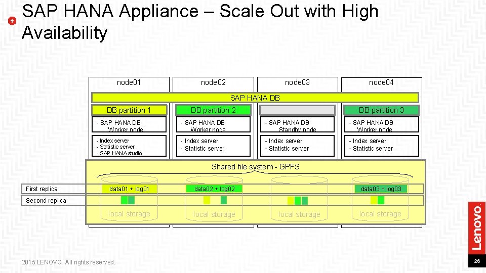
Task: Click the red plus icon beside title
Action: point(12,21)
